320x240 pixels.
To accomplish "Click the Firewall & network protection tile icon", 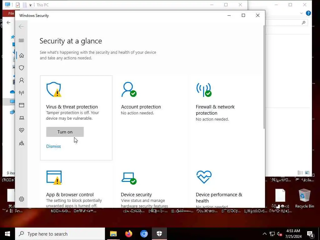I will [x=204, y=90].
